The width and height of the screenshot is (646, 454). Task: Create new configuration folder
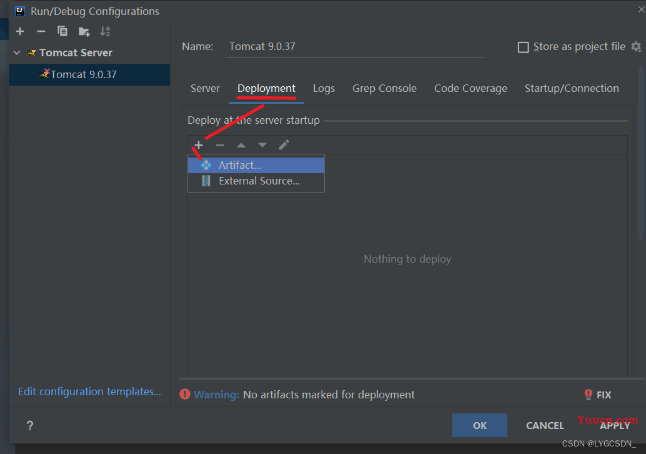(x=84, y=31)
